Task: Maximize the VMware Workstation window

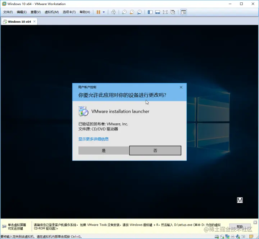Action: click(x=241, y=4)
